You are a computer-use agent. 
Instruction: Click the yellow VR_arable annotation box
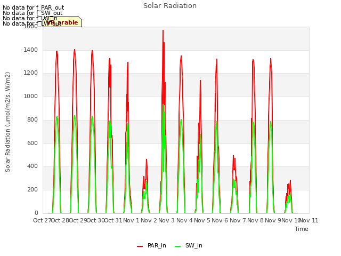(62, 22)
